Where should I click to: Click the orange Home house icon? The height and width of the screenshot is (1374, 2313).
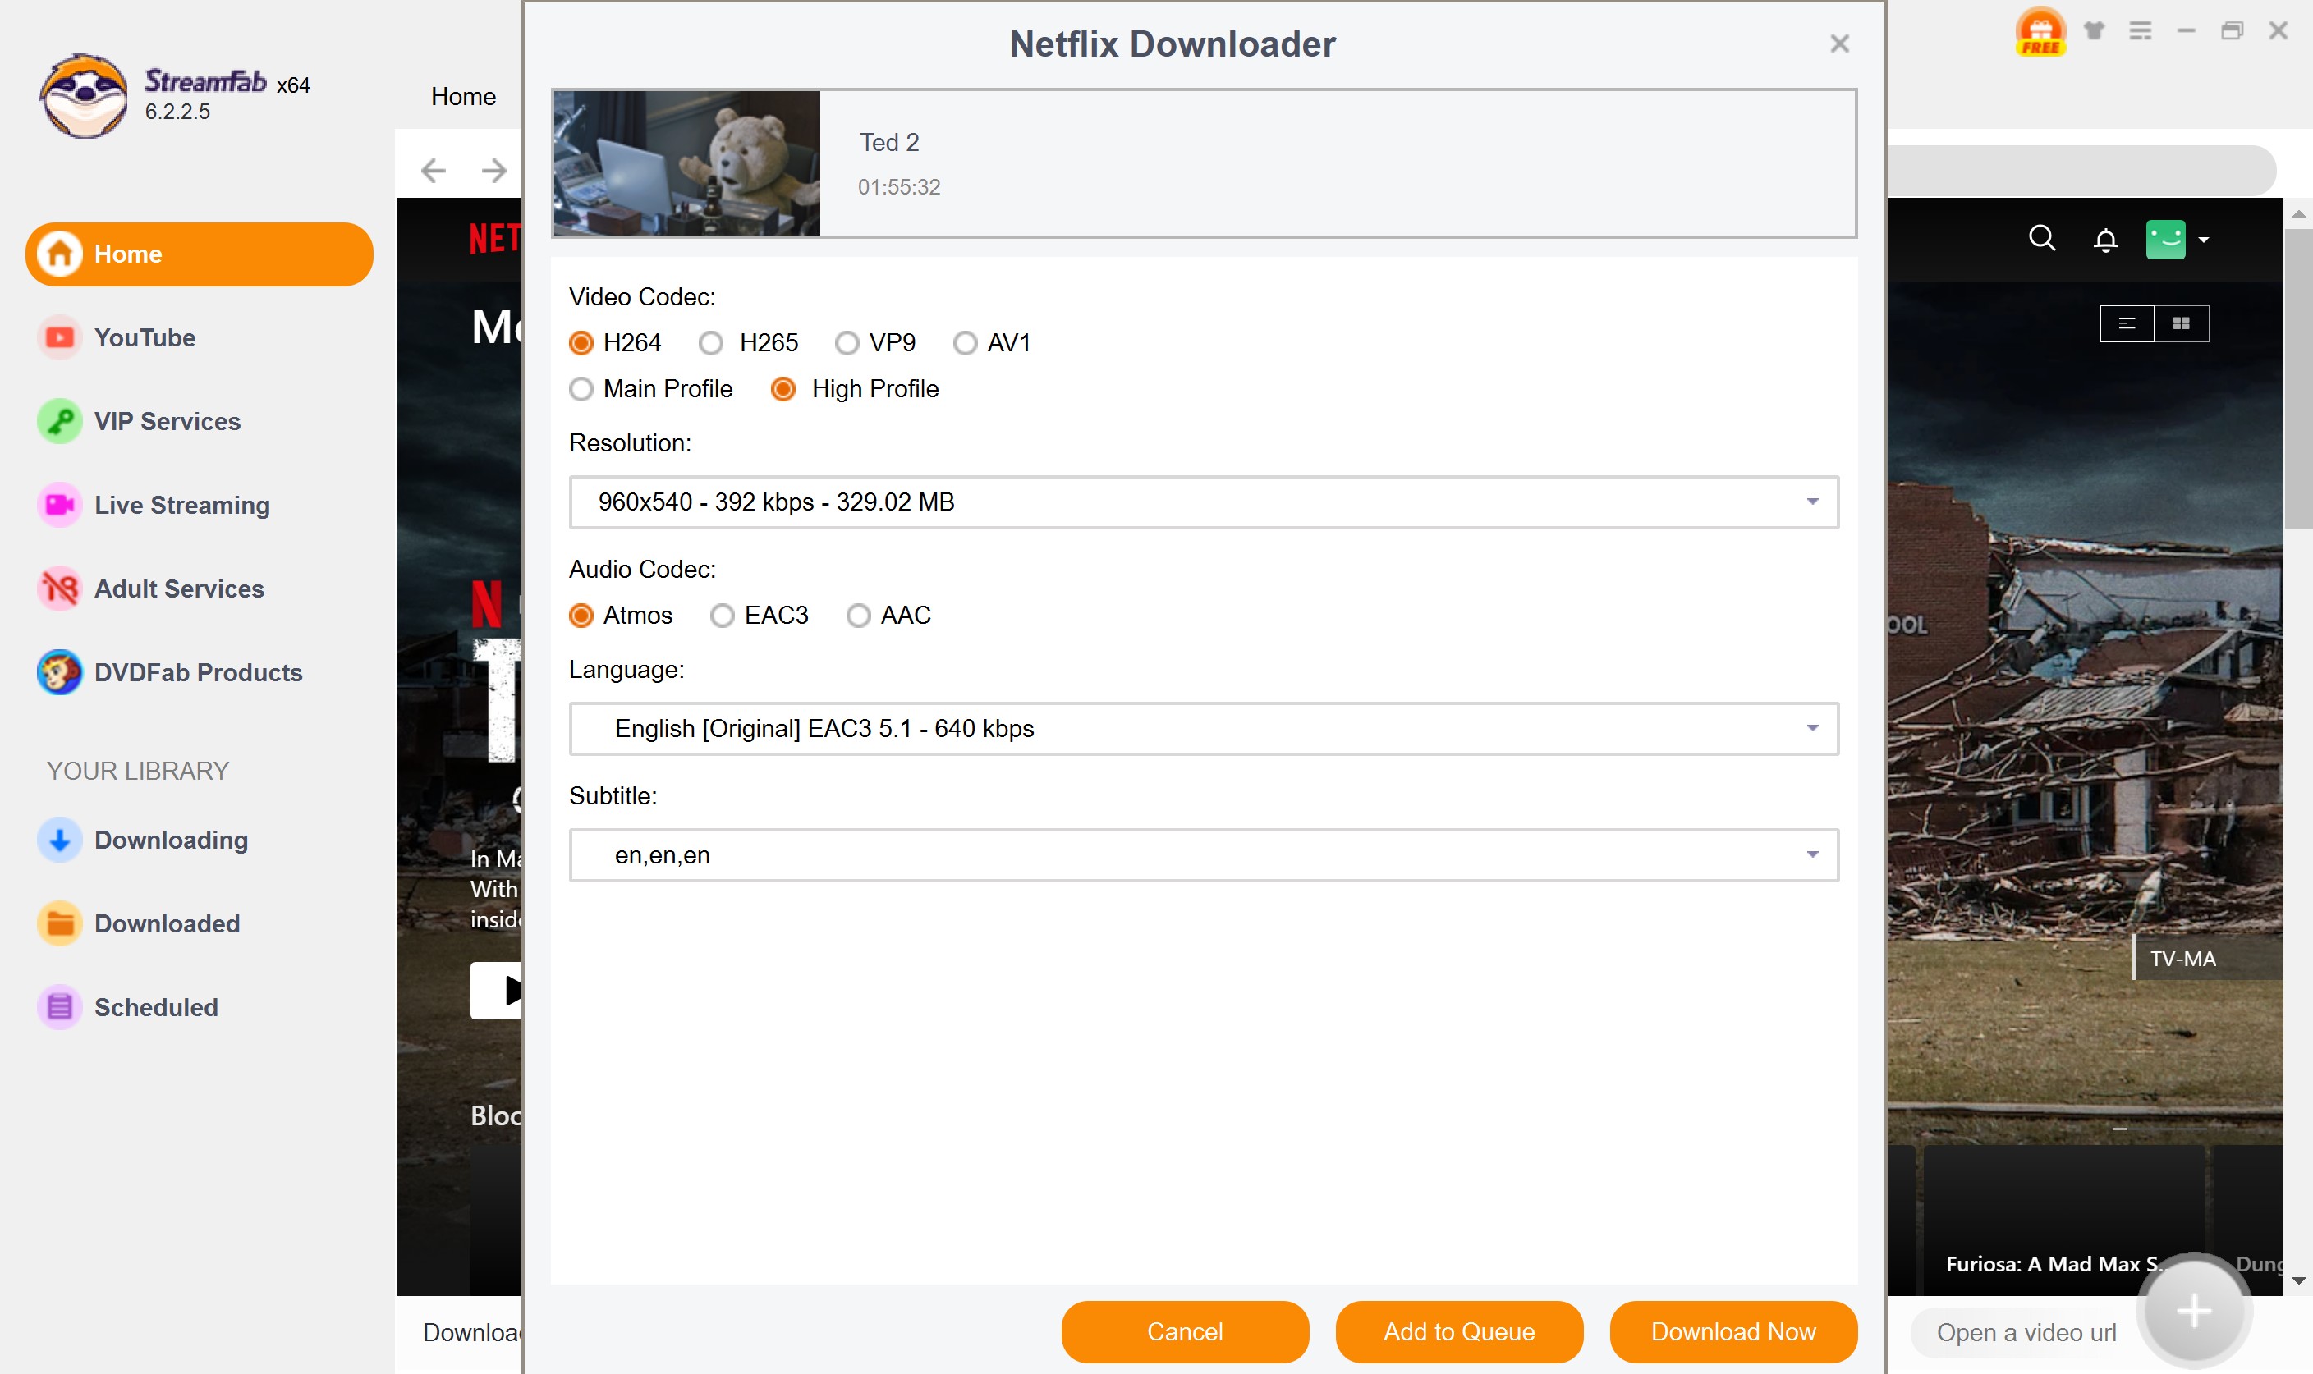(60, 254)
